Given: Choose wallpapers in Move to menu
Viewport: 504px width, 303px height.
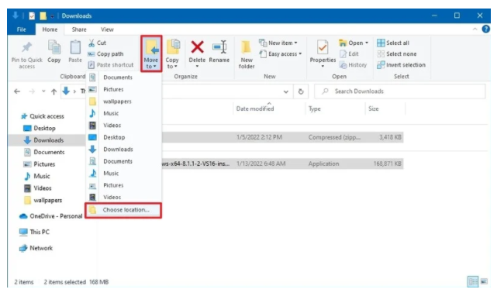Looking at the screenshot, I should [124, 102].
